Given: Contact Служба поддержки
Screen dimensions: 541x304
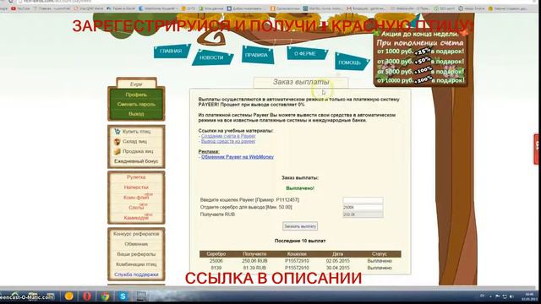Looking at the screenshot, I should click(136, 274).
